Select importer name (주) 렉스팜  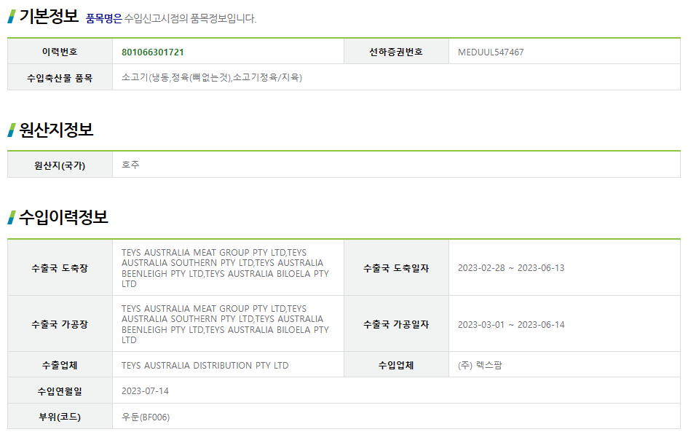click(x=480, y=365)
